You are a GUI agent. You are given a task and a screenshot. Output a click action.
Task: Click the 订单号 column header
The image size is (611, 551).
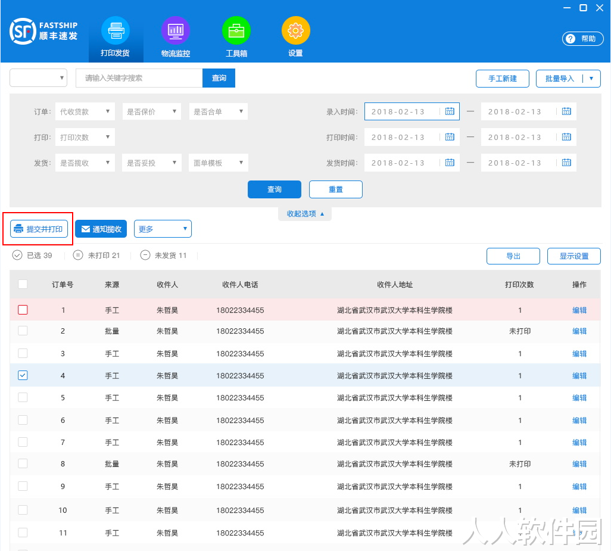pyautogui.click(x=63, y=285)
